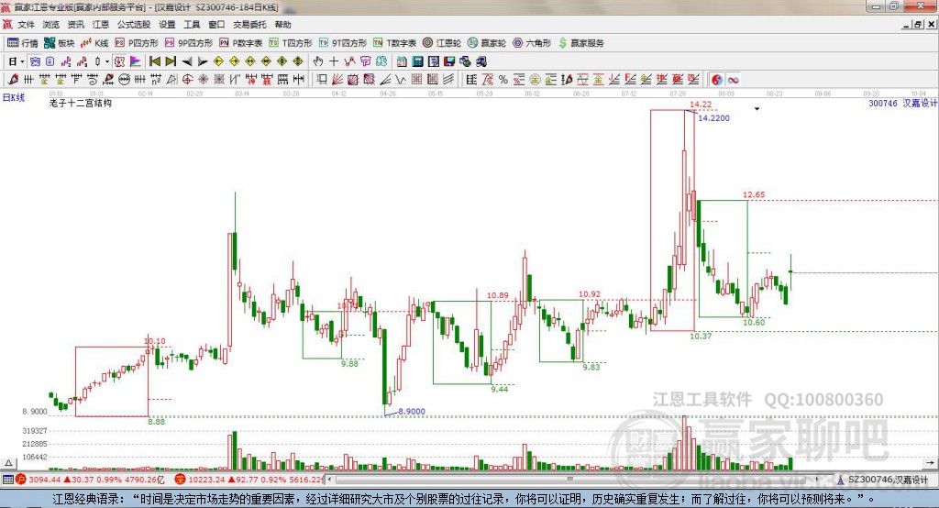The height and width of the screenshot is (508, 939).
Task: Open the 窗口 menu
Action: [216, 25]
